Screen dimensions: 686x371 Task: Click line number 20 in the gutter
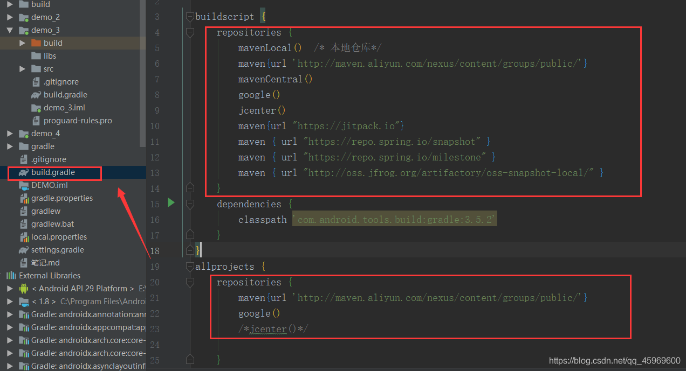pyautogui.click(x=155, y=282)
